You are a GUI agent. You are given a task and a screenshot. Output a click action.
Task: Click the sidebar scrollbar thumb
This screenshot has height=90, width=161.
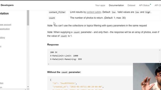click(x=28, y=17)
